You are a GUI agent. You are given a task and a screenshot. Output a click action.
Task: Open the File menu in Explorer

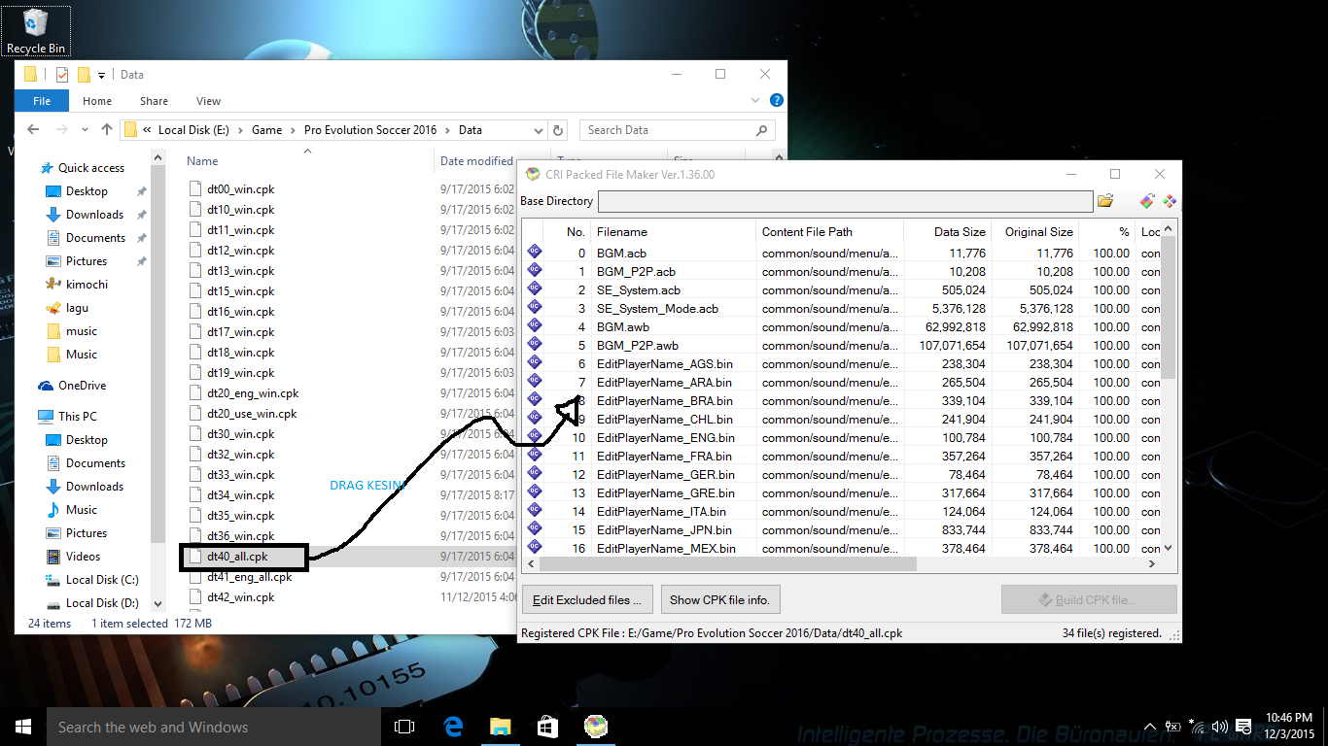(x=41, y=100)
